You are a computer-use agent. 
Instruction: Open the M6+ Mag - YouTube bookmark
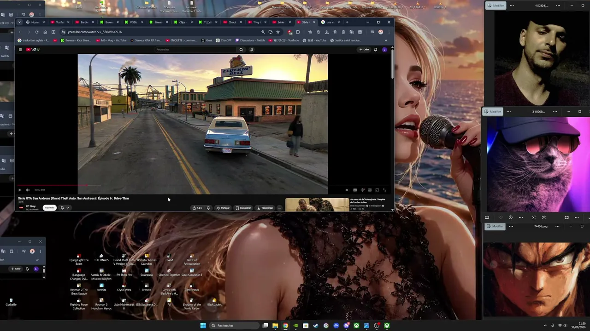[x=111, y=40]
